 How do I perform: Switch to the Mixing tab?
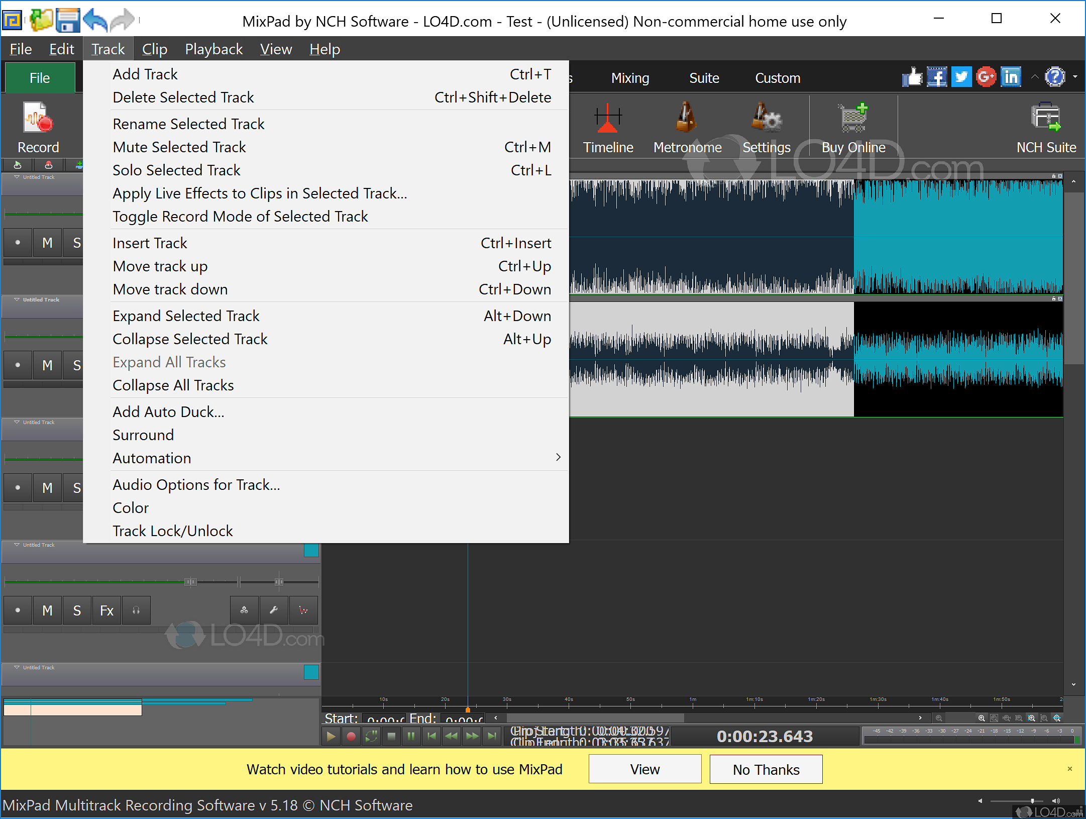pos(630,78)
